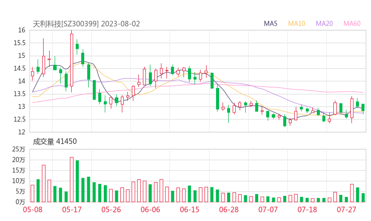Click the 20万 volume axis label

pyautogui.click(x=19, y=160)
